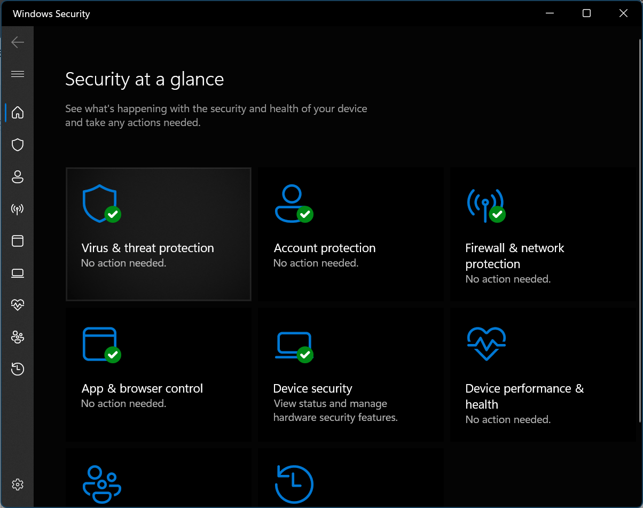Open the App & browser control tile

coord(158,374)
